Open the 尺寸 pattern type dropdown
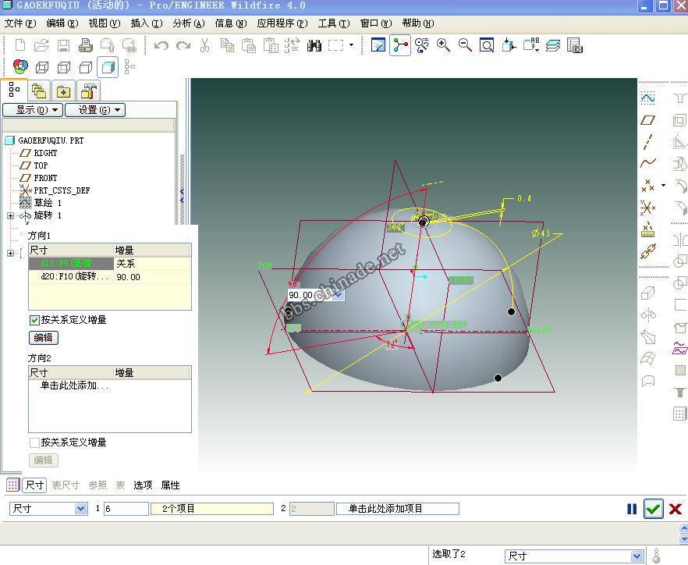Screen dimensions: 688x565 click(80, 508)
